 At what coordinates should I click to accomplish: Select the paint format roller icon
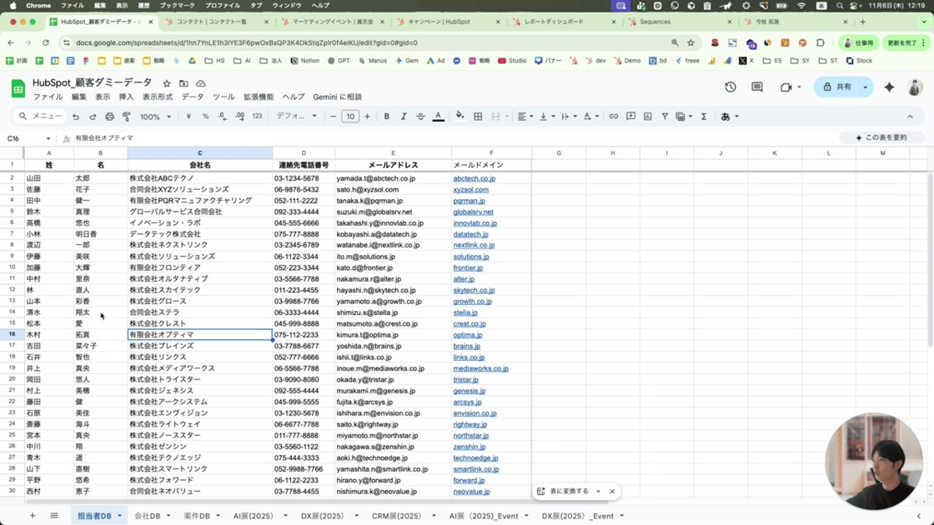click(x=126, y=117)
